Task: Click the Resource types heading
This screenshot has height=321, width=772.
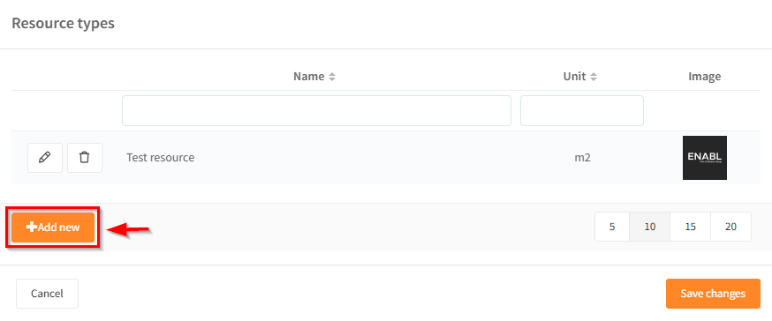Action: pos(63,23)
